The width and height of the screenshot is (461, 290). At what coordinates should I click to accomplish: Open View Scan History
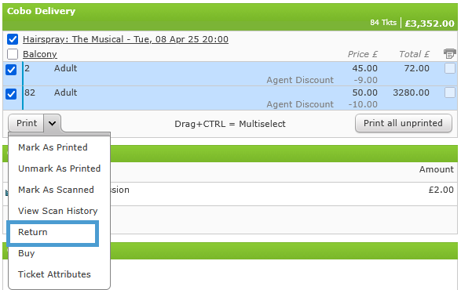pyautogui.click(x=57, y=211)
